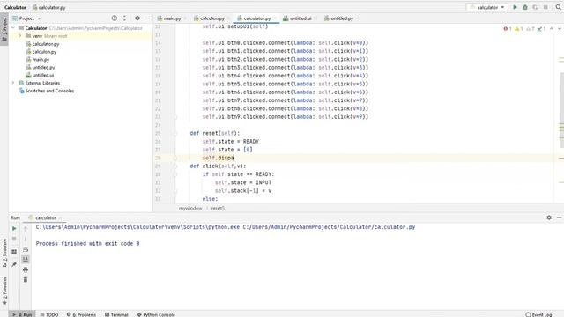The width and height of the screenshot is (564, 317).
Task: Click the python.exe path link in console
Action: [x=137, y=227]
